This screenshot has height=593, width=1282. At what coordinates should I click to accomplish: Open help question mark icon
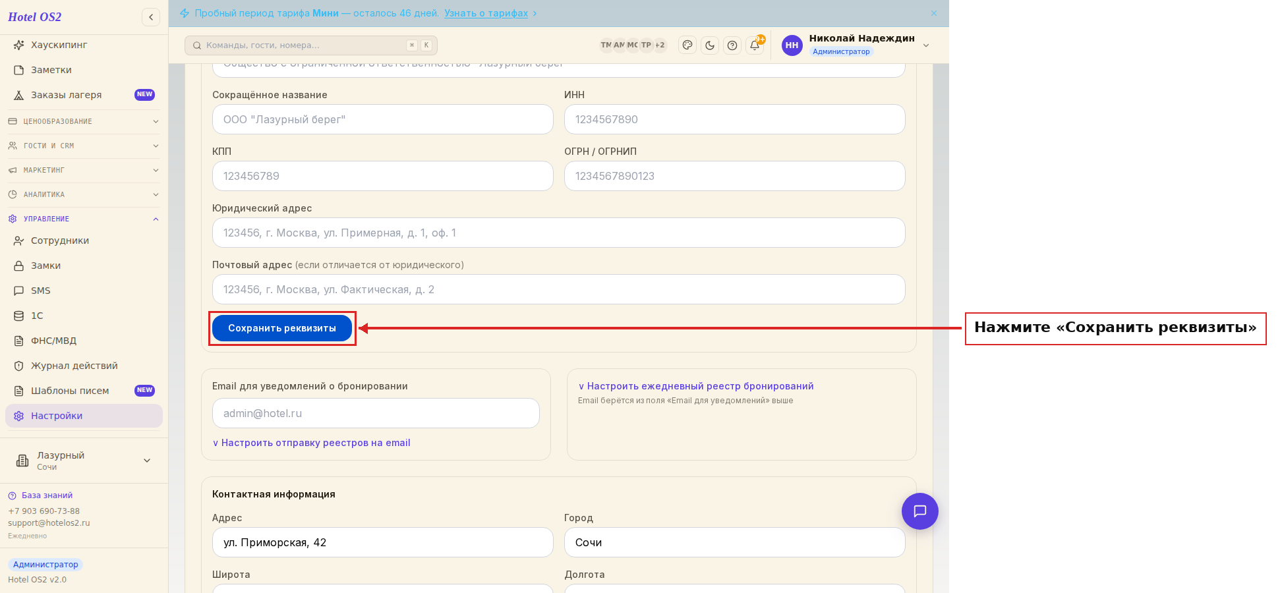(x=732, y=45)
